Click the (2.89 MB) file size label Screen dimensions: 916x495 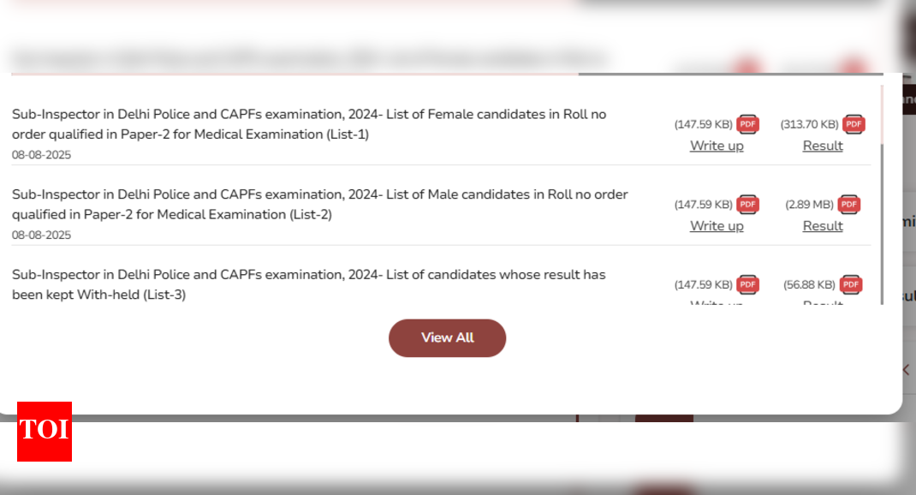coord(809,205)
